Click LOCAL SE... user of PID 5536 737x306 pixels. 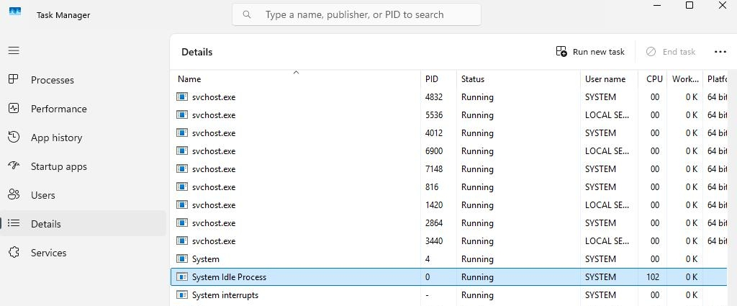pos(607,115)
